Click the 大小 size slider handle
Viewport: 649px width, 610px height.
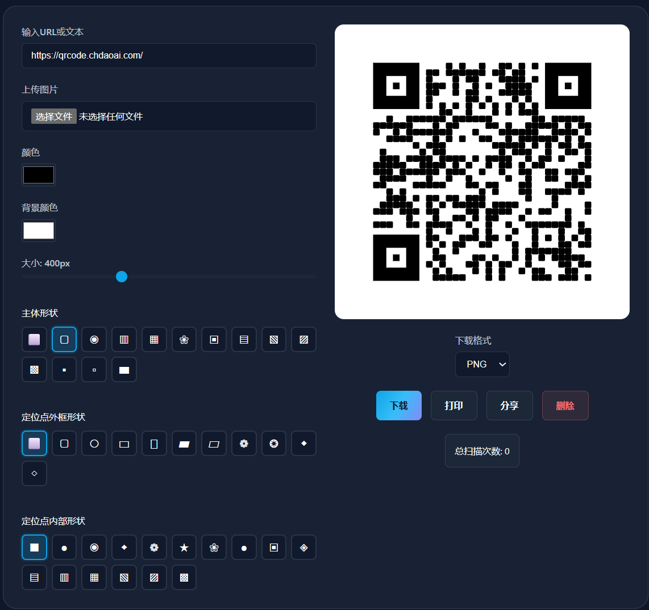coord(122,277)
